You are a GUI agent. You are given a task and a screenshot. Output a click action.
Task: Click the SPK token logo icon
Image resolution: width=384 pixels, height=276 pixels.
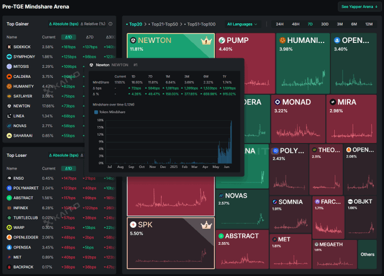(132, 225)
